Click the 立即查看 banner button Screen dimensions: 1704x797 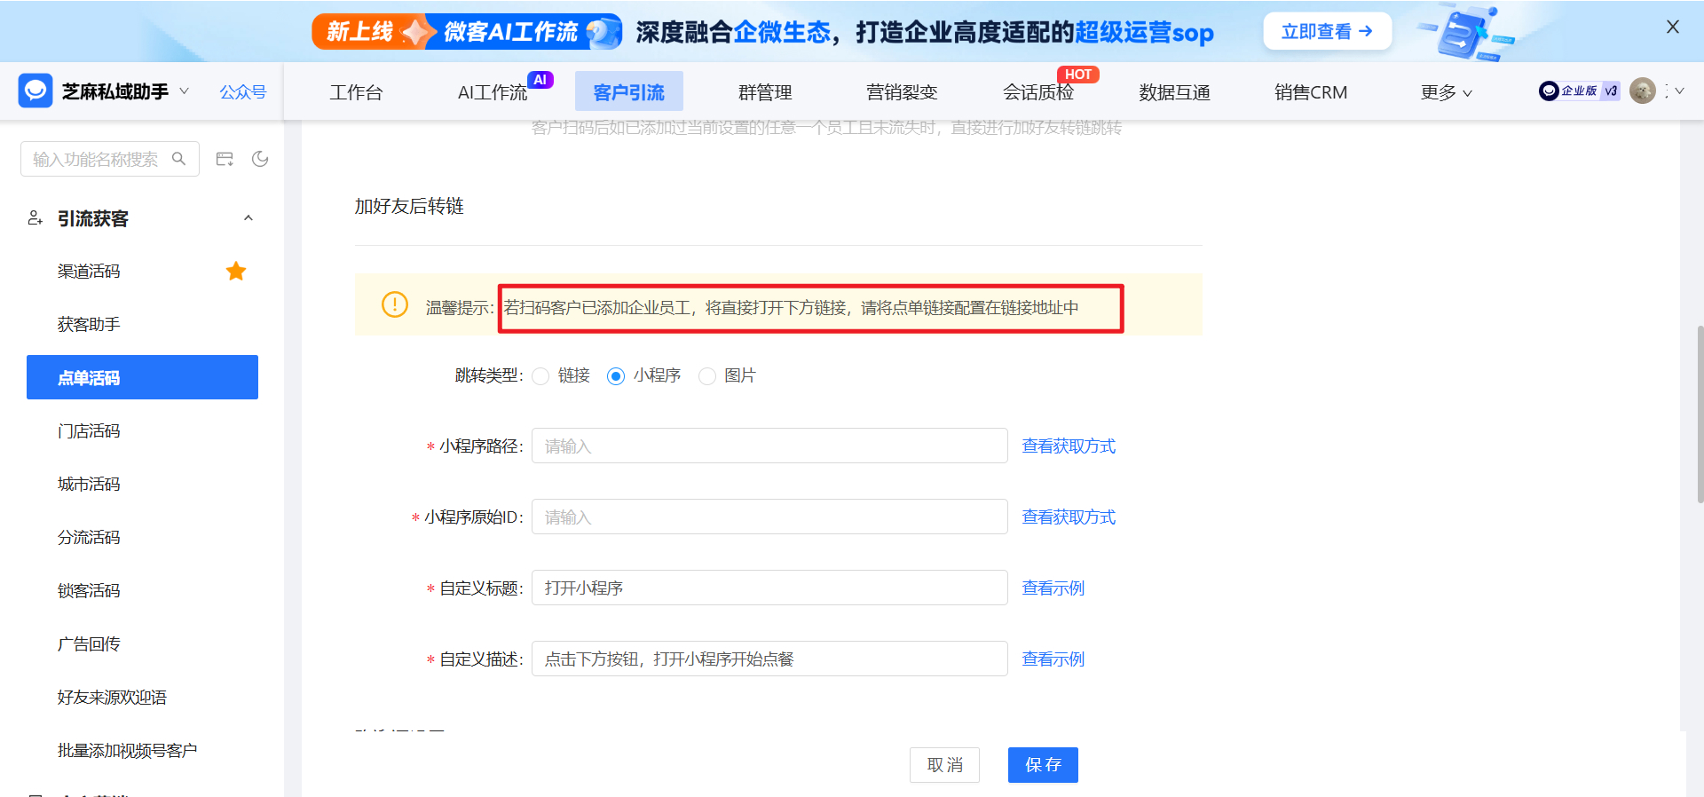[x=1327, y=32]
